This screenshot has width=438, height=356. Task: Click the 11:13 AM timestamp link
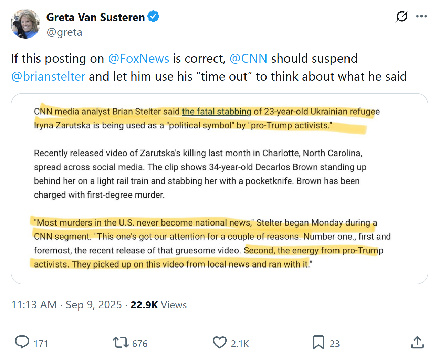pyautogui.click(x=34, y=305)
